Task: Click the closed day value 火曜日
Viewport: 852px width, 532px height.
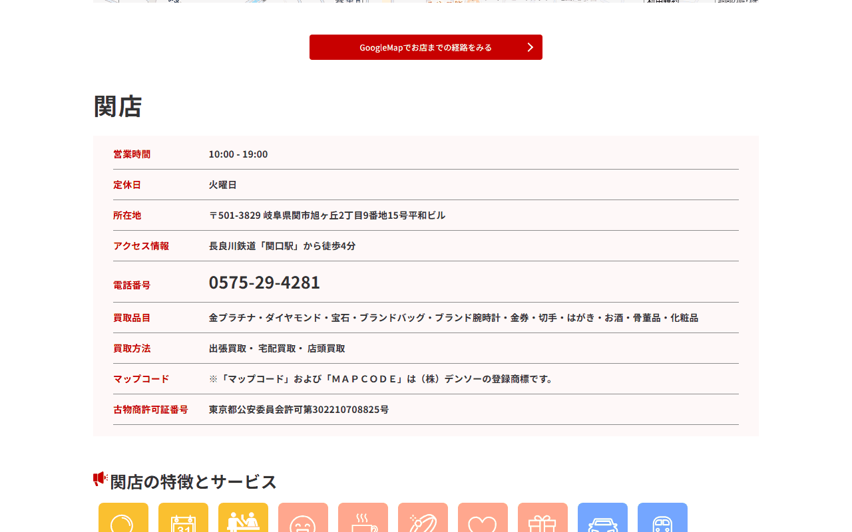Action: pos(223,185)
